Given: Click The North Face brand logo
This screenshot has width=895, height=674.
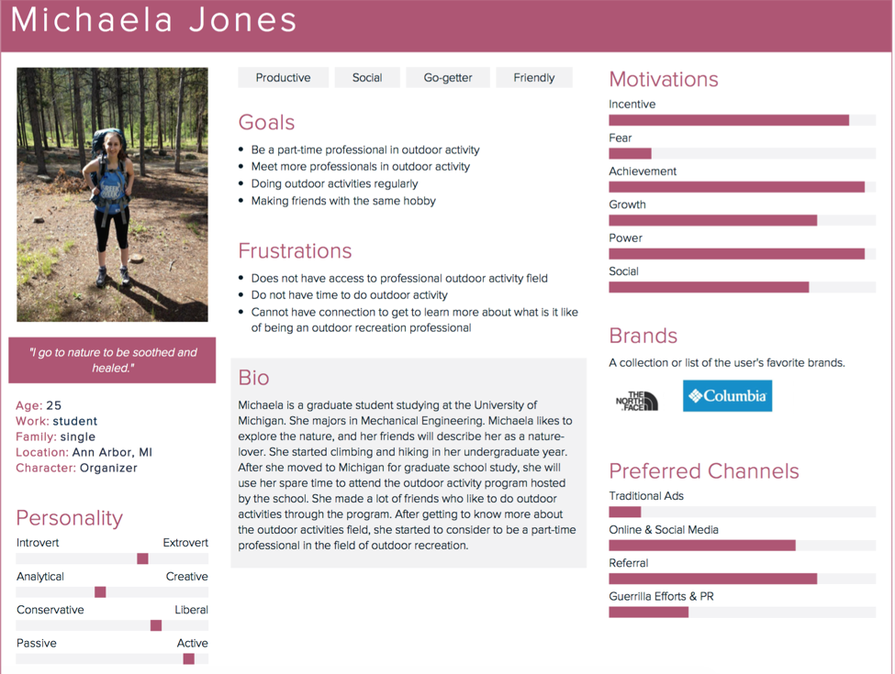Looking at the screenshot, I should (637, 400).
